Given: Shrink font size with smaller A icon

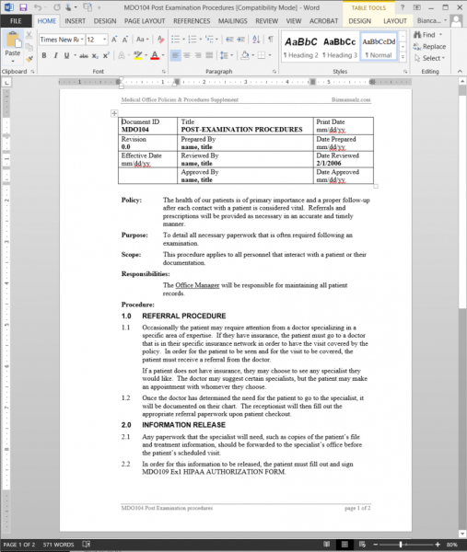Looking at the screenshot, I should [124, 40].
